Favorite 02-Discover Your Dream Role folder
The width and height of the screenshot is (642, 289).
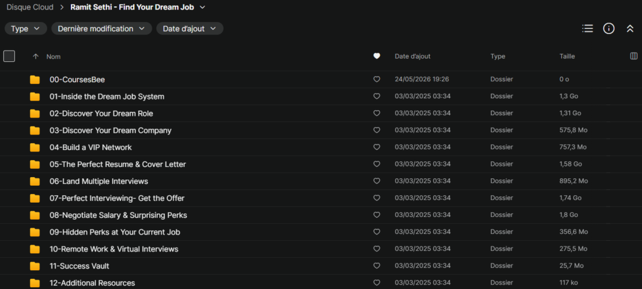pos(377,113)
